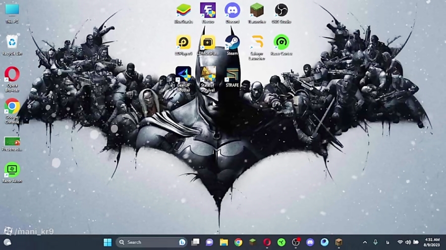Image resolution: width=446 pixels, height=250 pixels.
Task: Open the purple Chat app on taskbar
Action: (210, 243)
